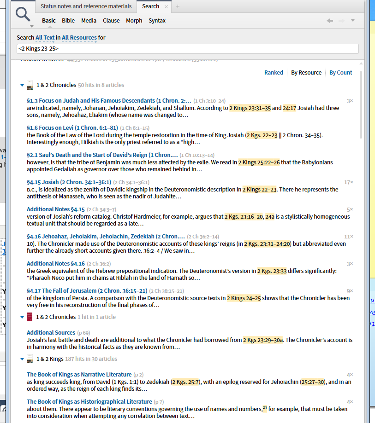375x423 pixels.
Task: Click the 11× hit count for §4.16
Action: [349, 237]
